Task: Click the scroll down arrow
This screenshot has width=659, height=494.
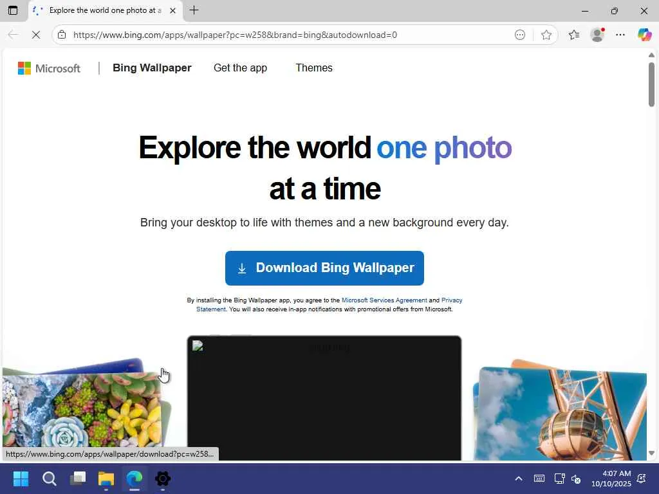Action: pyautogui.click(x=651, y=453)
